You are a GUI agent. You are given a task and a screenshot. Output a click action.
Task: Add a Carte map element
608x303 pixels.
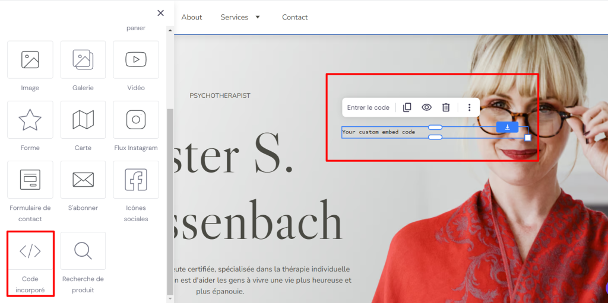pyautogui.click(x=83, y=120)
